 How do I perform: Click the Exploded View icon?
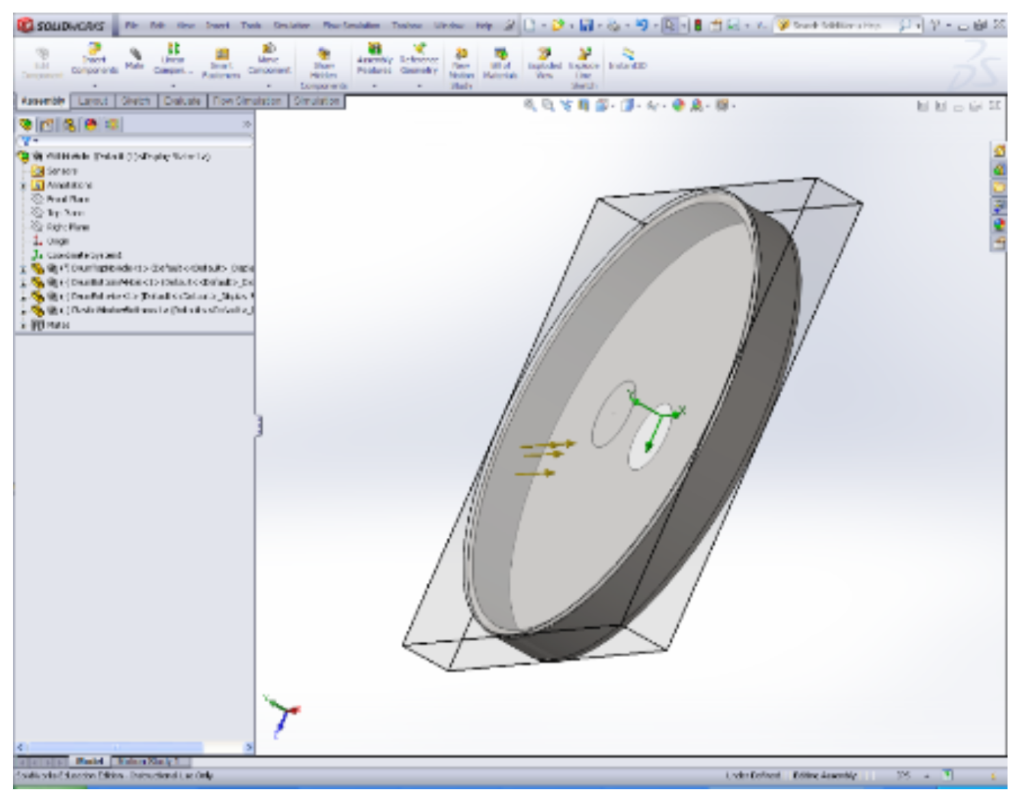coord(545,60)
